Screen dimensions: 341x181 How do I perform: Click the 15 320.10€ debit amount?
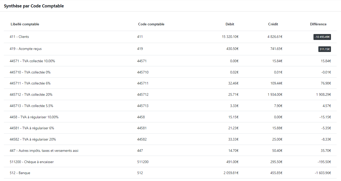[x=230, y=37]
